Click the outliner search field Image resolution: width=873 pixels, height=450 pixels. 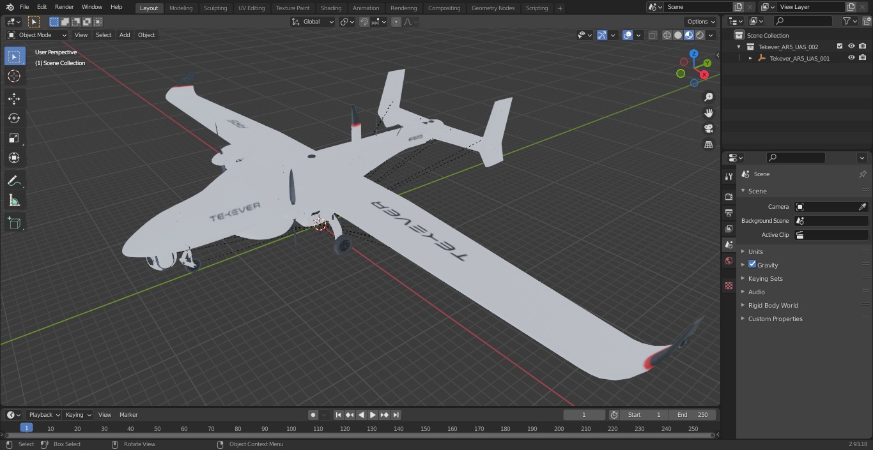(802, 21)
